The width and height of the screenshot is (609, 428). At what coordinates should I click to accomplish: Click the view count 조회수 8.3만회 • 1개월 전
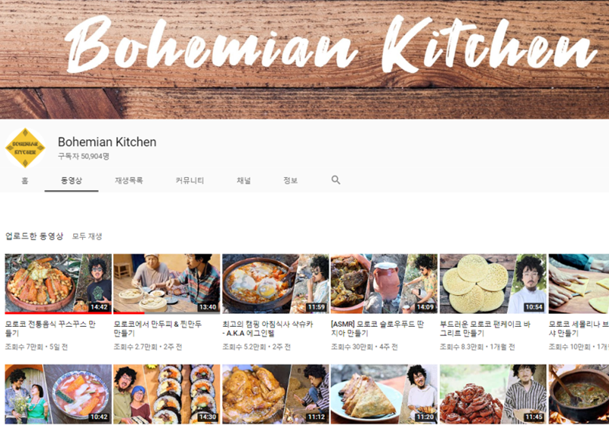tap(477, 347)
